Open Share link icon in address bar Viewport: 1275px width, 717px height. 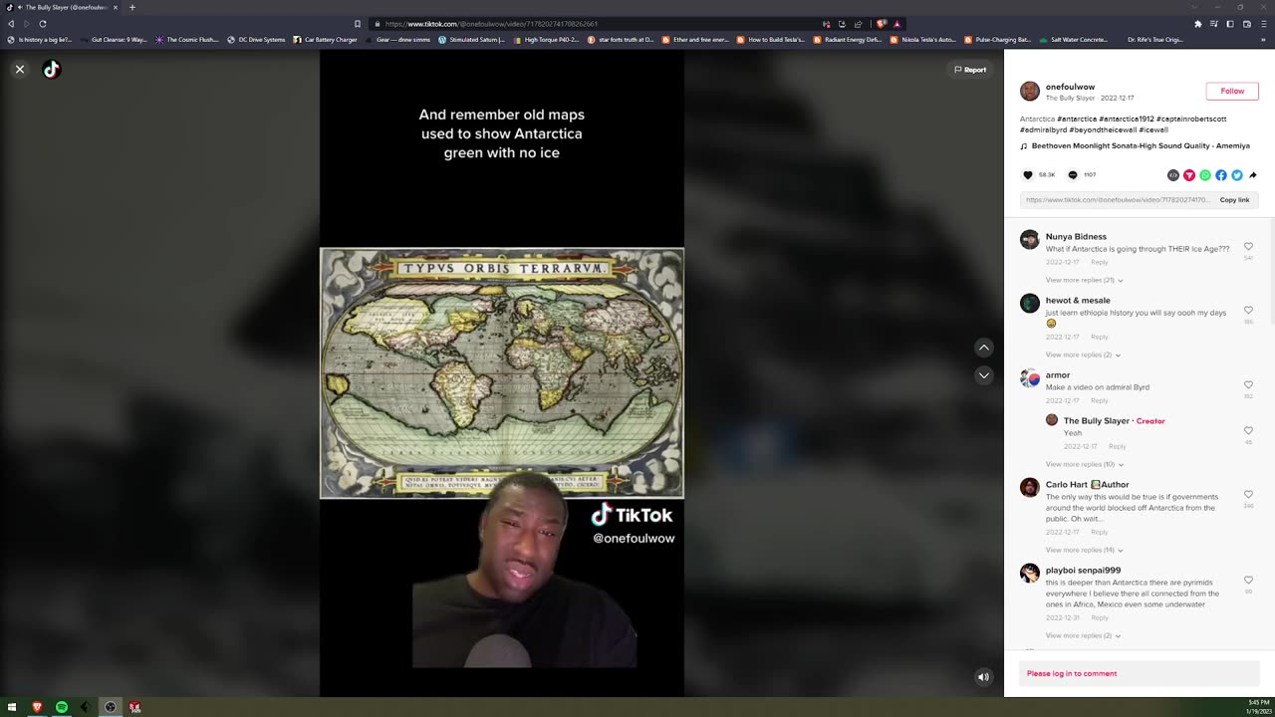(858, 24)
